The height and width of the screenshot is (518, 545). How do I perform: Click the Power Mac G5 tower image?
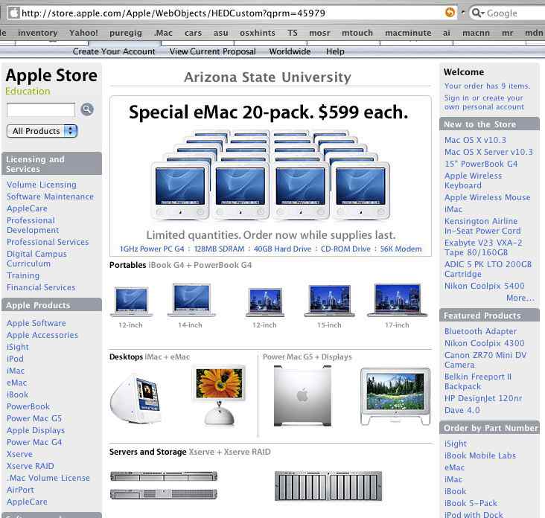[x=302, y=396]
